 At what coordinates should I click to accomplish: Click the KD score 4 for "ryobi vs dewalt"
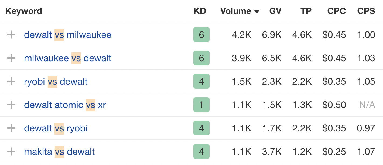pos(201,81)
